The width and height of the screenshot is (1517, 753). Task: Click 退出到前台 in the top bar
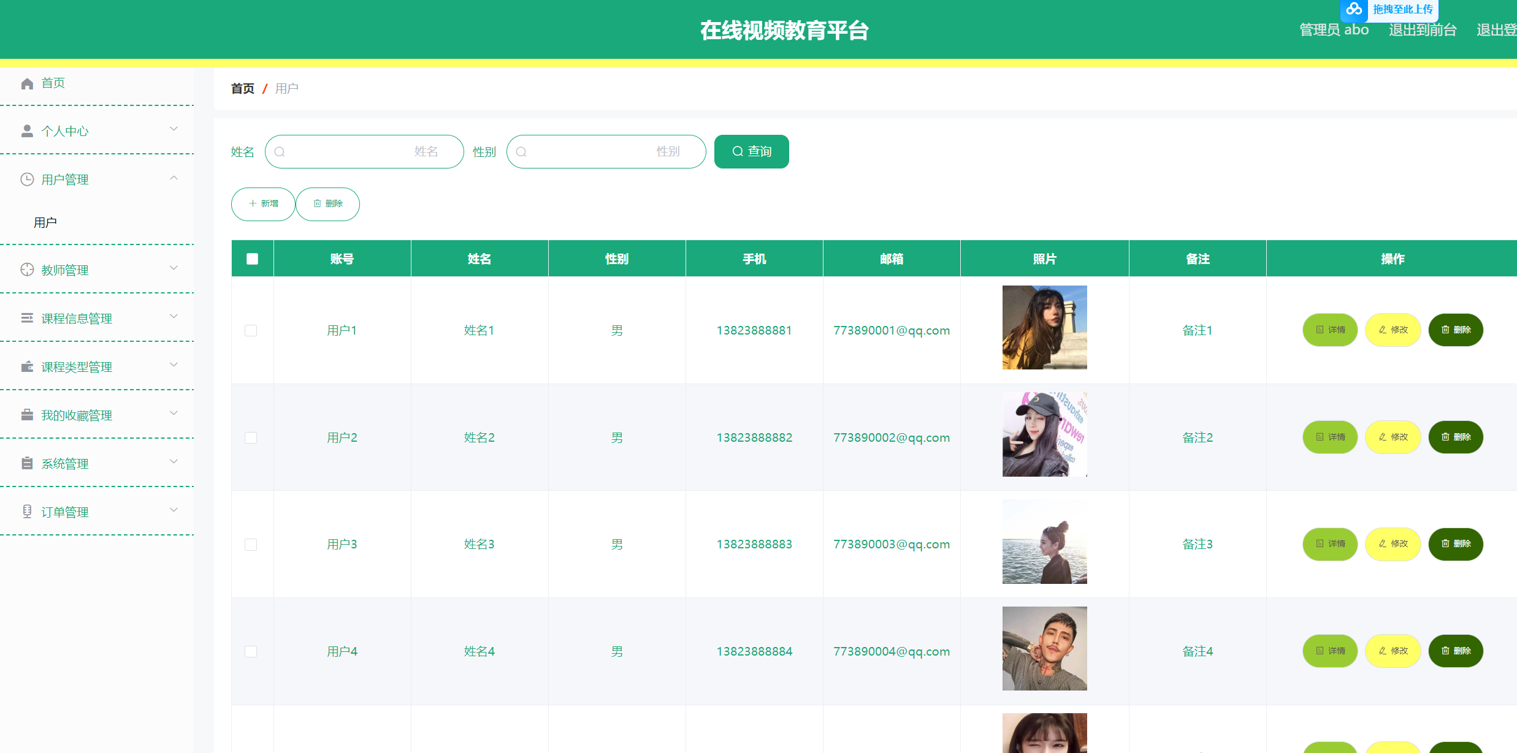1423,29
